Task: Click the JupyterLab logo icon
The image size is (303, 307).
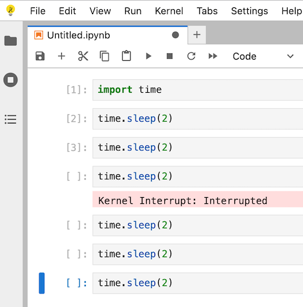Action: coord(10,10)
